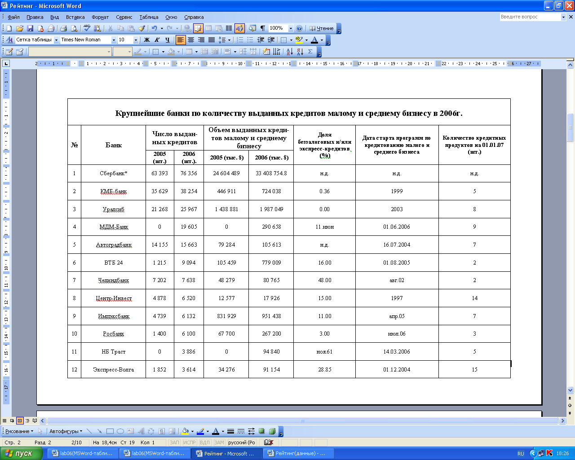This screenshot has height=460, width=575.
Task: Open the Формат menu
Action: pyautogui.click(x=100, y=17)
